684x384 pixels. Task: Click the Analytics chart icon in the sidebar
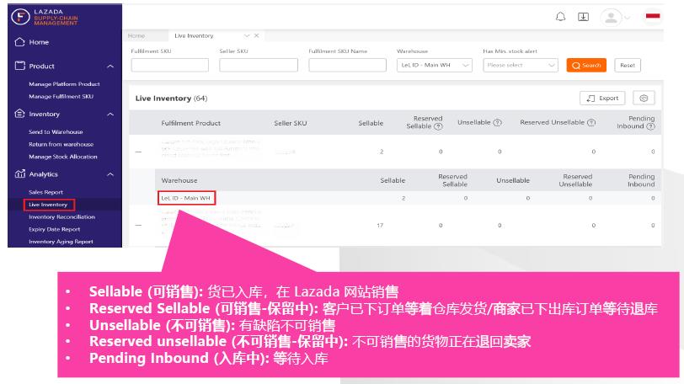[19, 174]
